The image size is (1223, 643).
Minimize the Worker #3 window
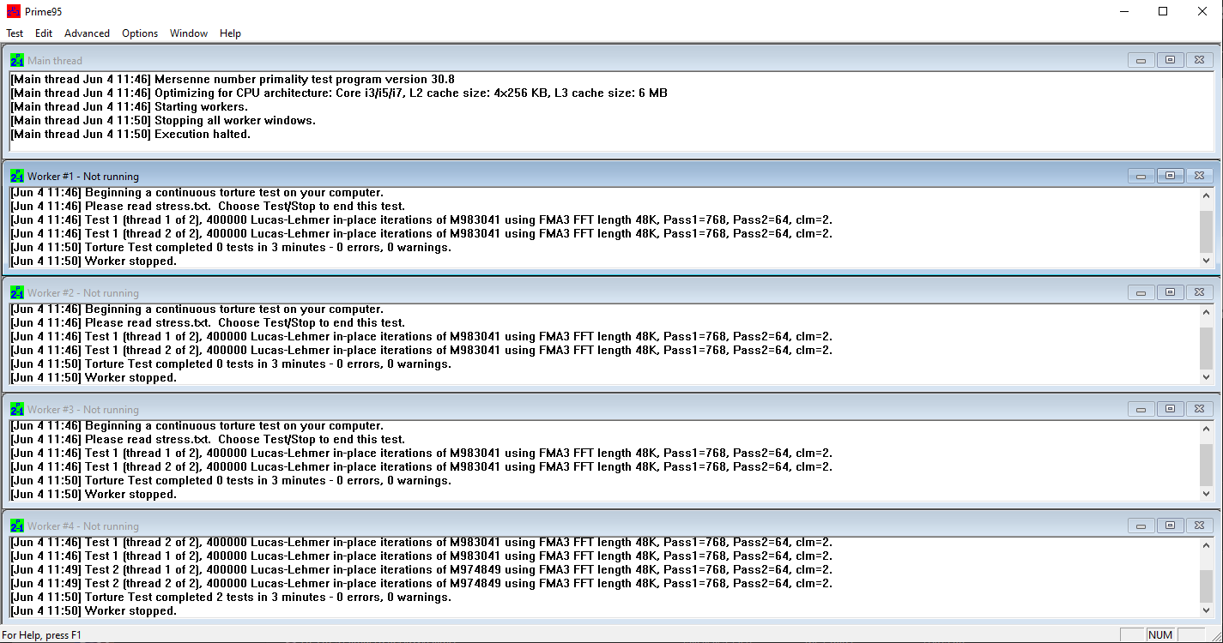(x=1141, y=409)
